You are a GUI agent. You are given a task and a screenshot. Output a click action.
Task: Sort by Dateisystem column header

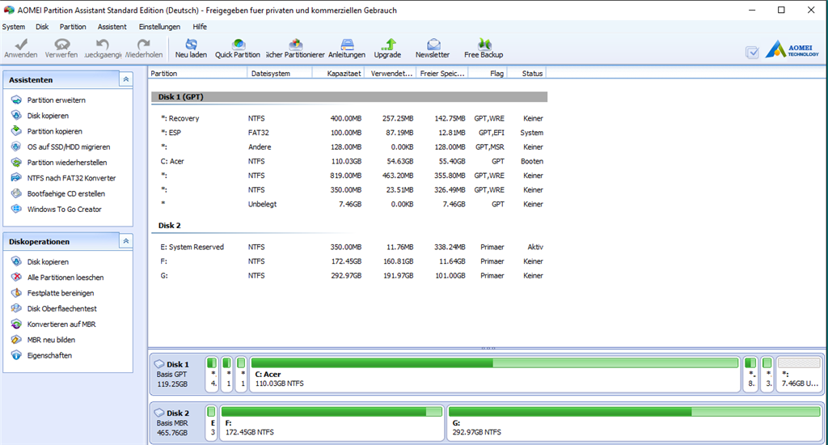pos(280,74)
